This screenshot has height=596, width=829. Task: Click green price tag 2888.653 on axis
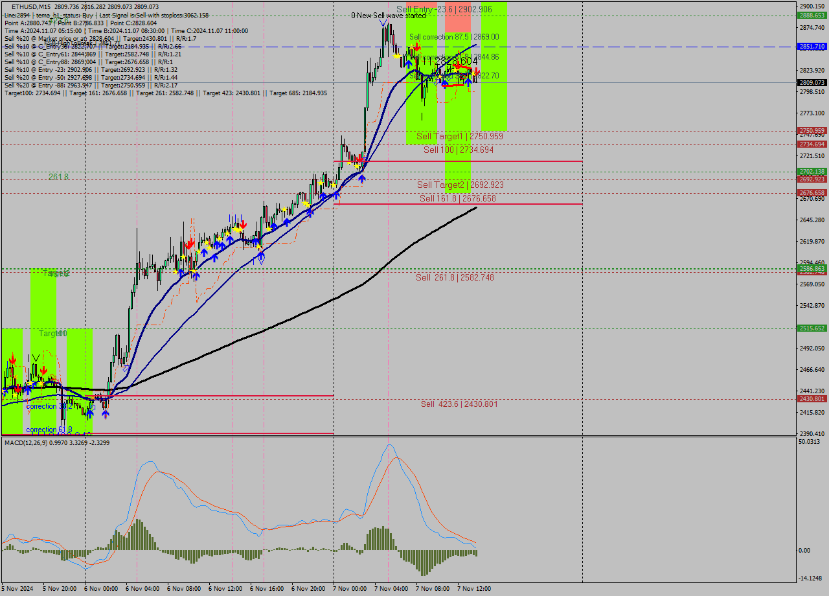(x=812, y=15)
